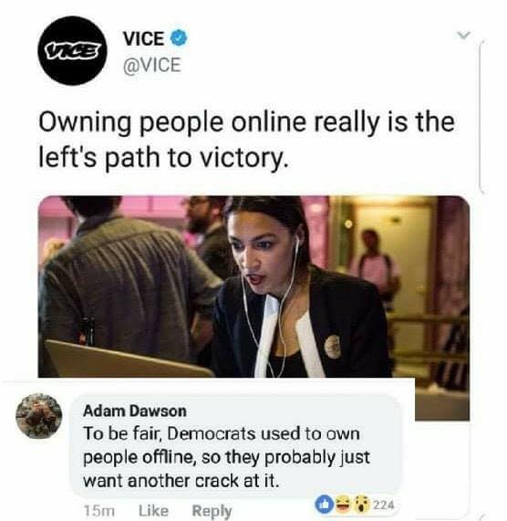
Task: Select the laughing Haha reaction emoji
Action: click(x=343, y=504)
